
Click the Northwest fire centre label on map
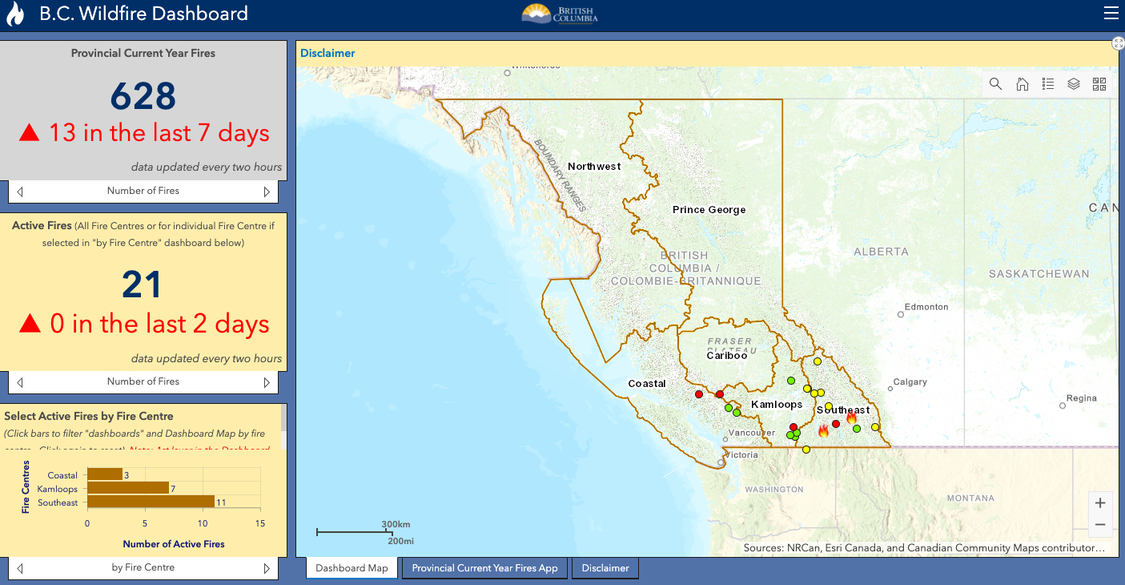pyautogui.click(x=594, y=167)
